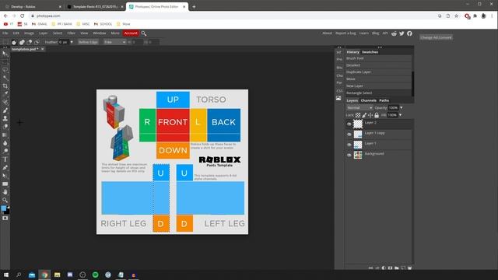This screenshot has height=280, width=498.
Task: Select the Spot Healing tool
Action: [5, 102]
